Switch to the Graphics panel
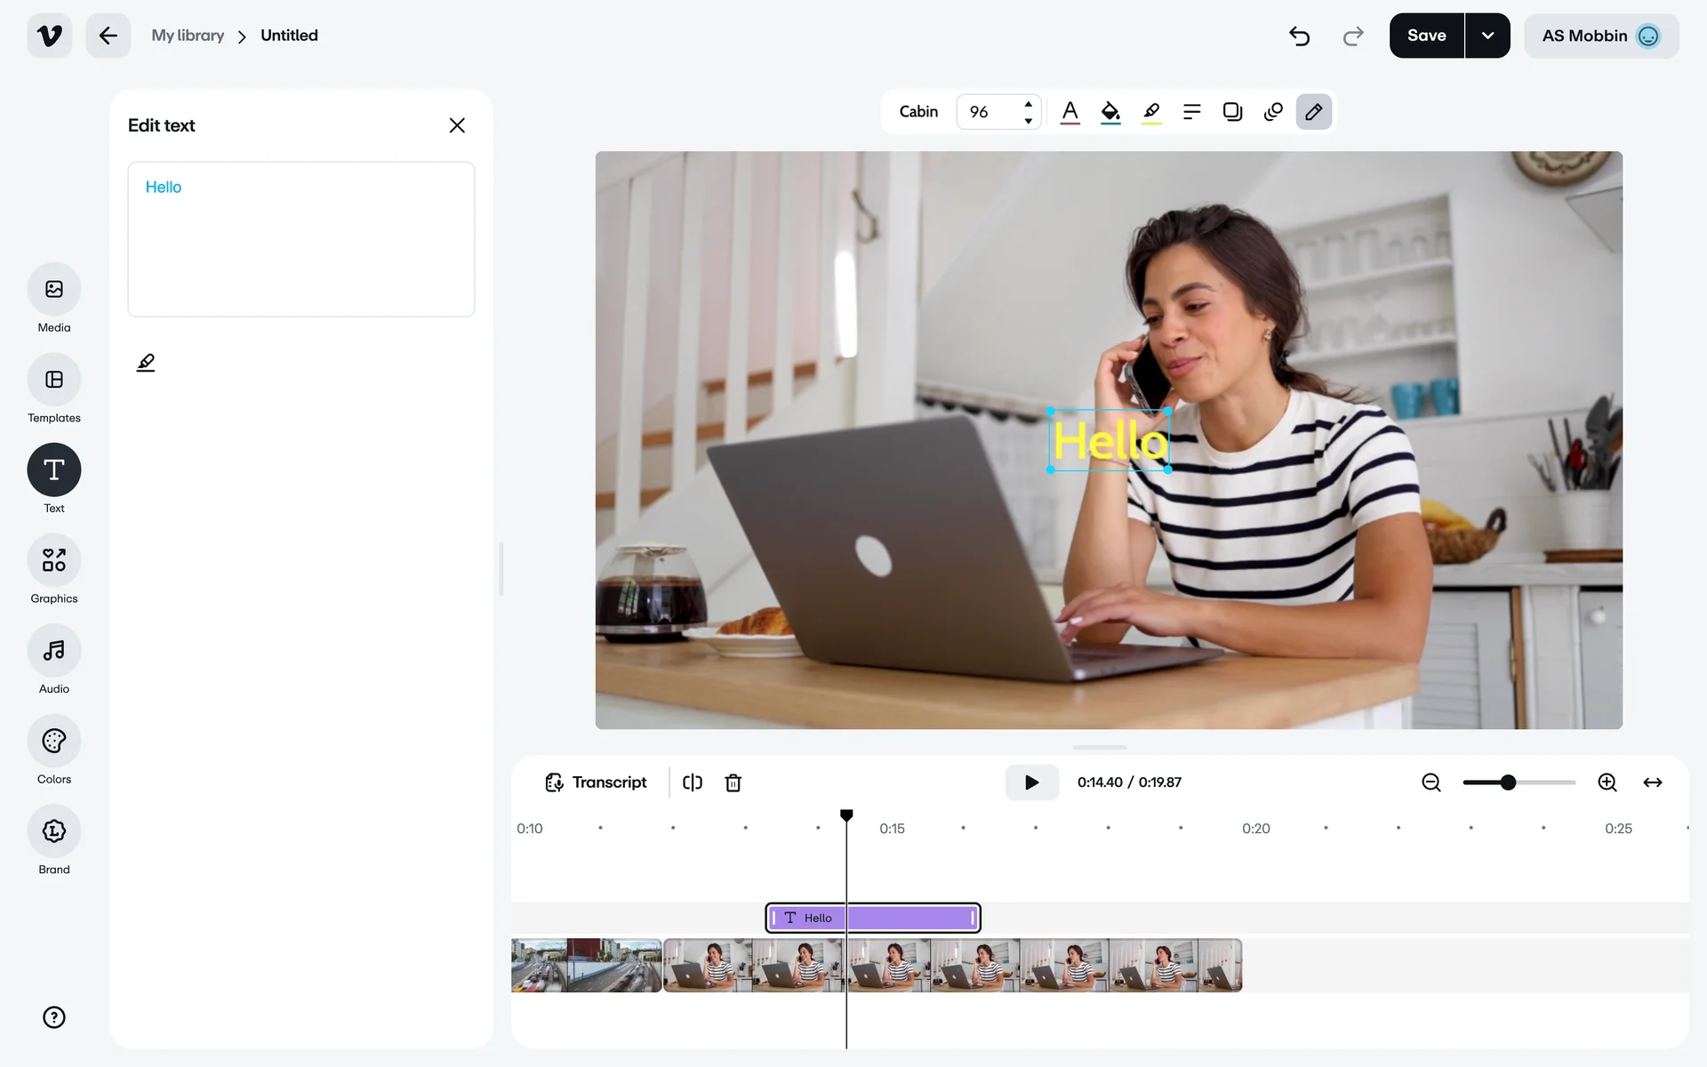1707x1067 pixels. [x=54, y=561]
